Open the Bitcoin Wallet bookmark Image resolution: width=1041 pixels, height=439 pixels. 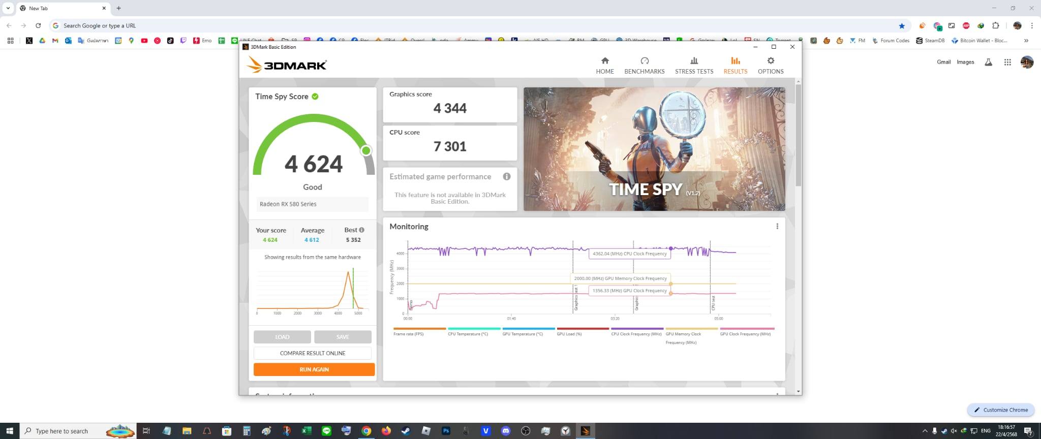click(x=979, y=41)
